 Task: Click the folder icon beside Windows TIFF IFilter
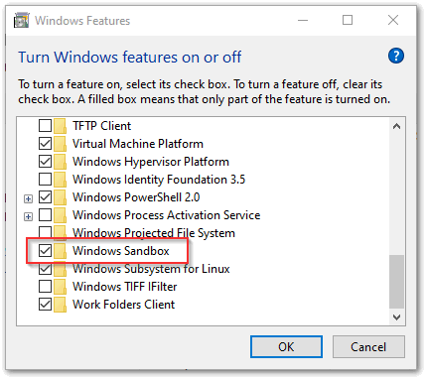60,287
